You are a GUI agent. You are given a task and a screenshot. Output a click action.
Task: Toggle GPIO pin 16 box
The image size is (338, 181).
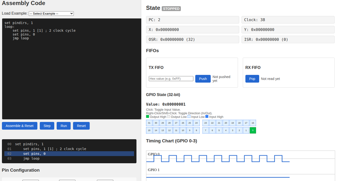[253, 123]
